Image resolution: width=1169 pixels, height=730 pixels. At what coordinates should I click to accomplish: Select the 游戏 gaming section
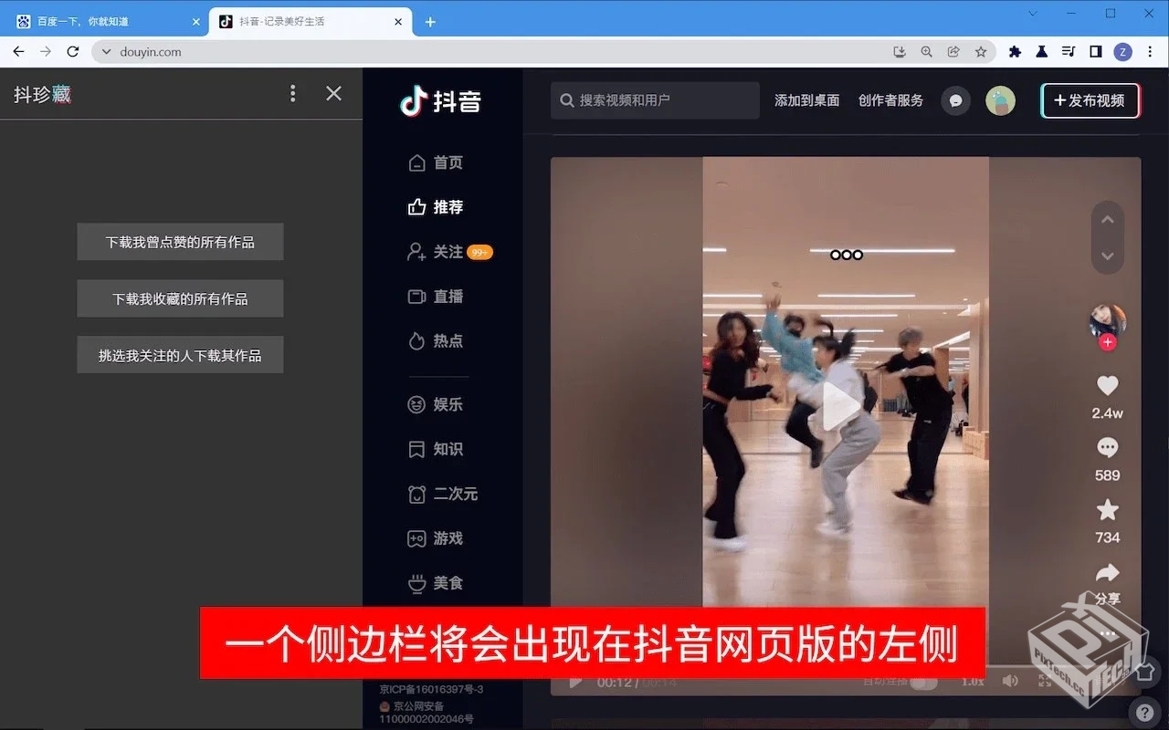coord(445,538)
